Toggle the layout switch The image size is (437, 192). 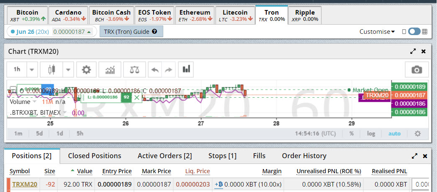(x=414, y=31)
